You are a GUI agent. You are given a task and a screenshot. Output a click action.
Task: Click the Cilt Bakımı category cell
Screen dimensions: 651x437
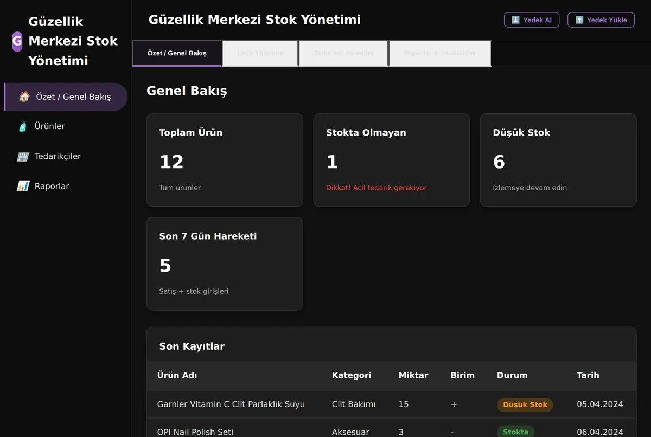354,404
